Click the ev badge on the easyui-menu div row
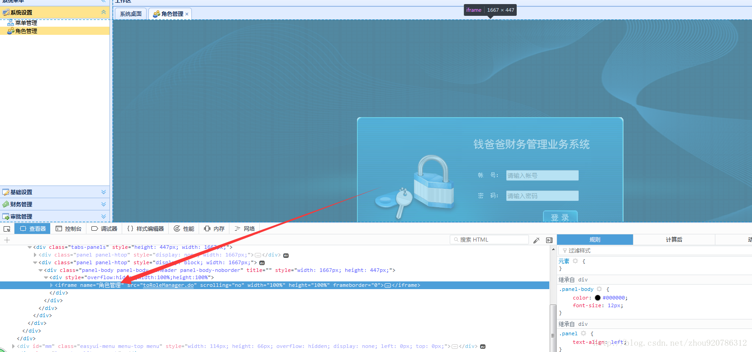 click(483, 347)
